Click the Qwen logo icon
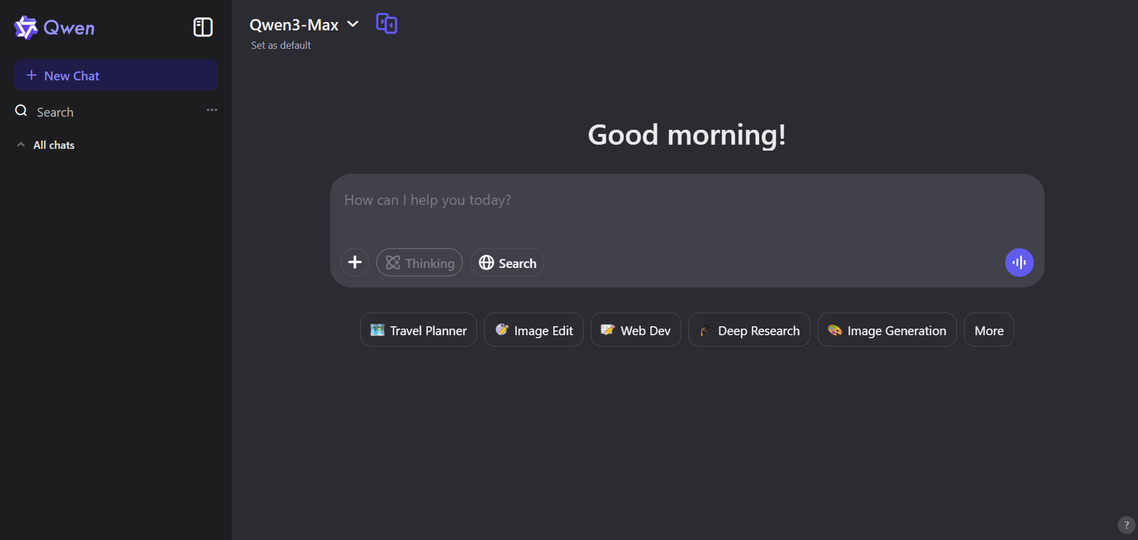 pyautogui.click(x=25, y=27)
